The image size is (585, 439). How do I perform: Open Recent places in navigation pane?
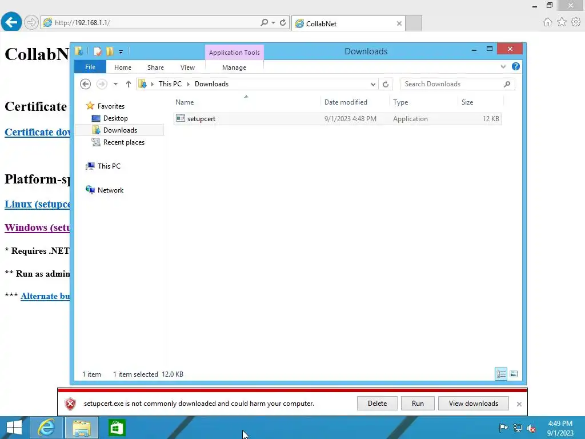point(124,142)
